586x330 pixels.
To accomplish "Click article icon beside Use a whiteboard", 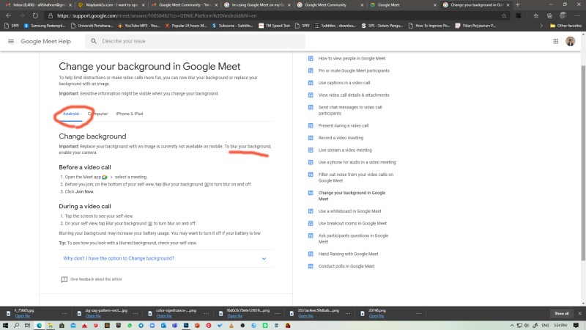I will 311,211.
